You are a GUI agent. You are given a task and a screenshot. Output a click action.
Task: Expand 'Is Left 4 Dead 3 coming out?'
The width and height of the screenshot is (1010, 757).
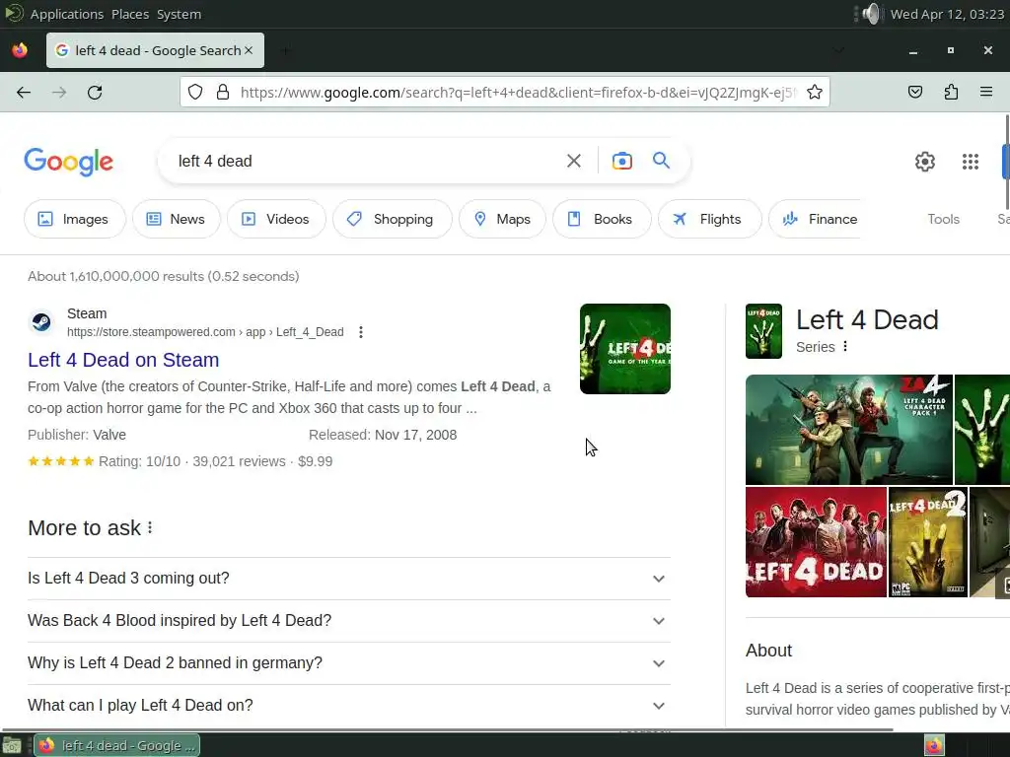coord(349,578)
